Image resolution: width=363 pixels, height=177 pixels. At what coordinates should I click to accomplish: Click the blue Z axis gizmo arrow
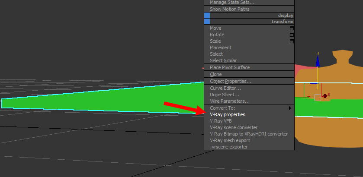click(x=318, y=61)
